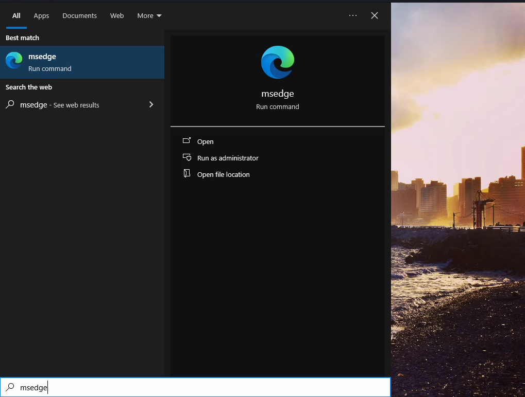
Task: Switch to the All tab
Action: pyautogui.click(x=16, y=16)
